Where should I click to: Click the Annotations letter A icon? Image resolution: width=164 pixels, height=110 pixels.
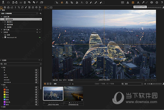[138, 3]
